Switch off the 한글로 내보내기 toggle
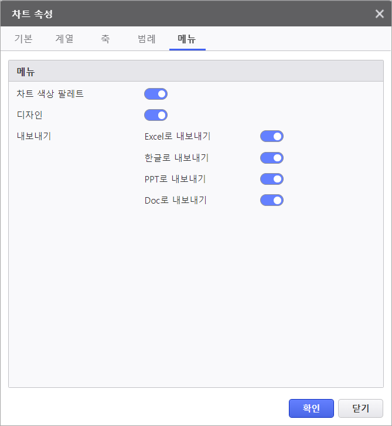Viewport: 392px width, 426px height. [x=272, y=158]
